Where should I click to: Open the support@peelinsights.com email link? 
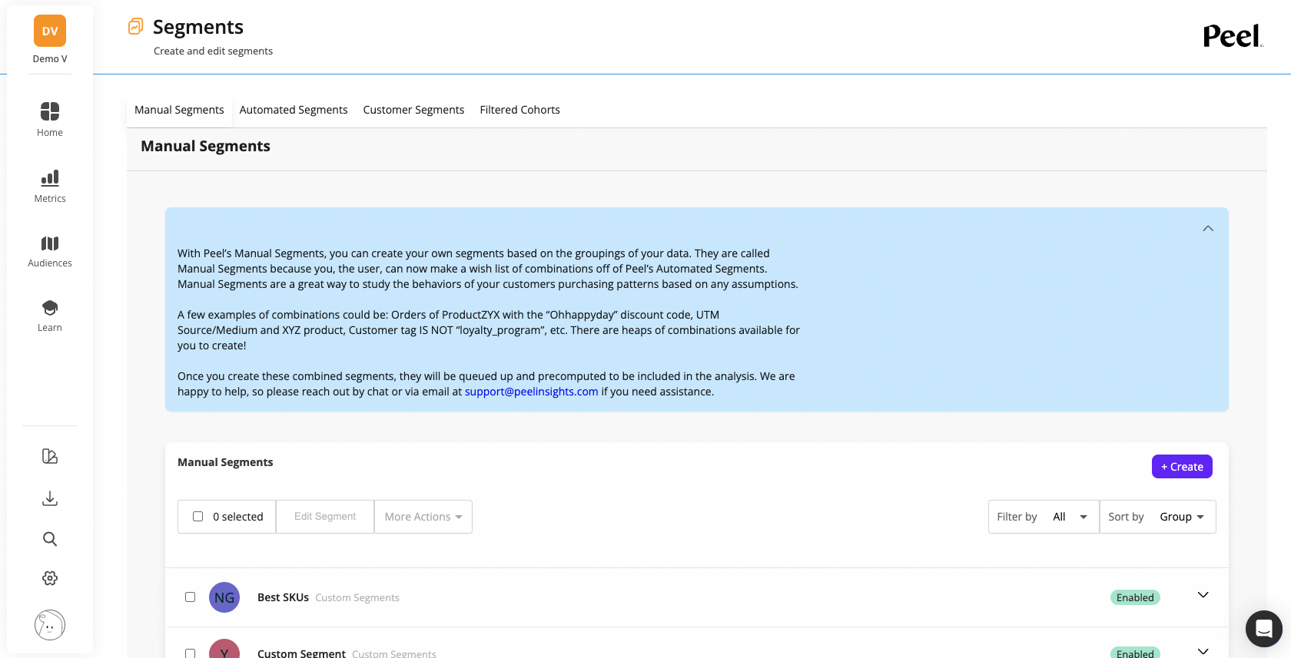point(531,392)
